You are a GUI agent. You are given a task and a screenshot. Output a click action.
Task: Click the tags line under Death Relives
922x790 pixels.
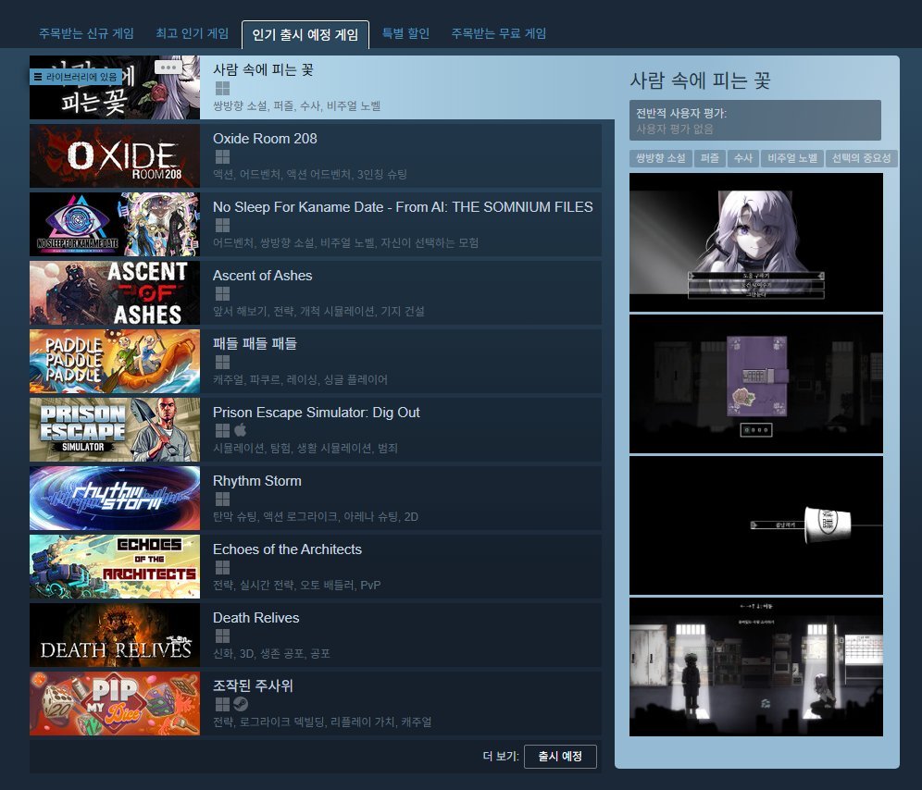point(271,654)
